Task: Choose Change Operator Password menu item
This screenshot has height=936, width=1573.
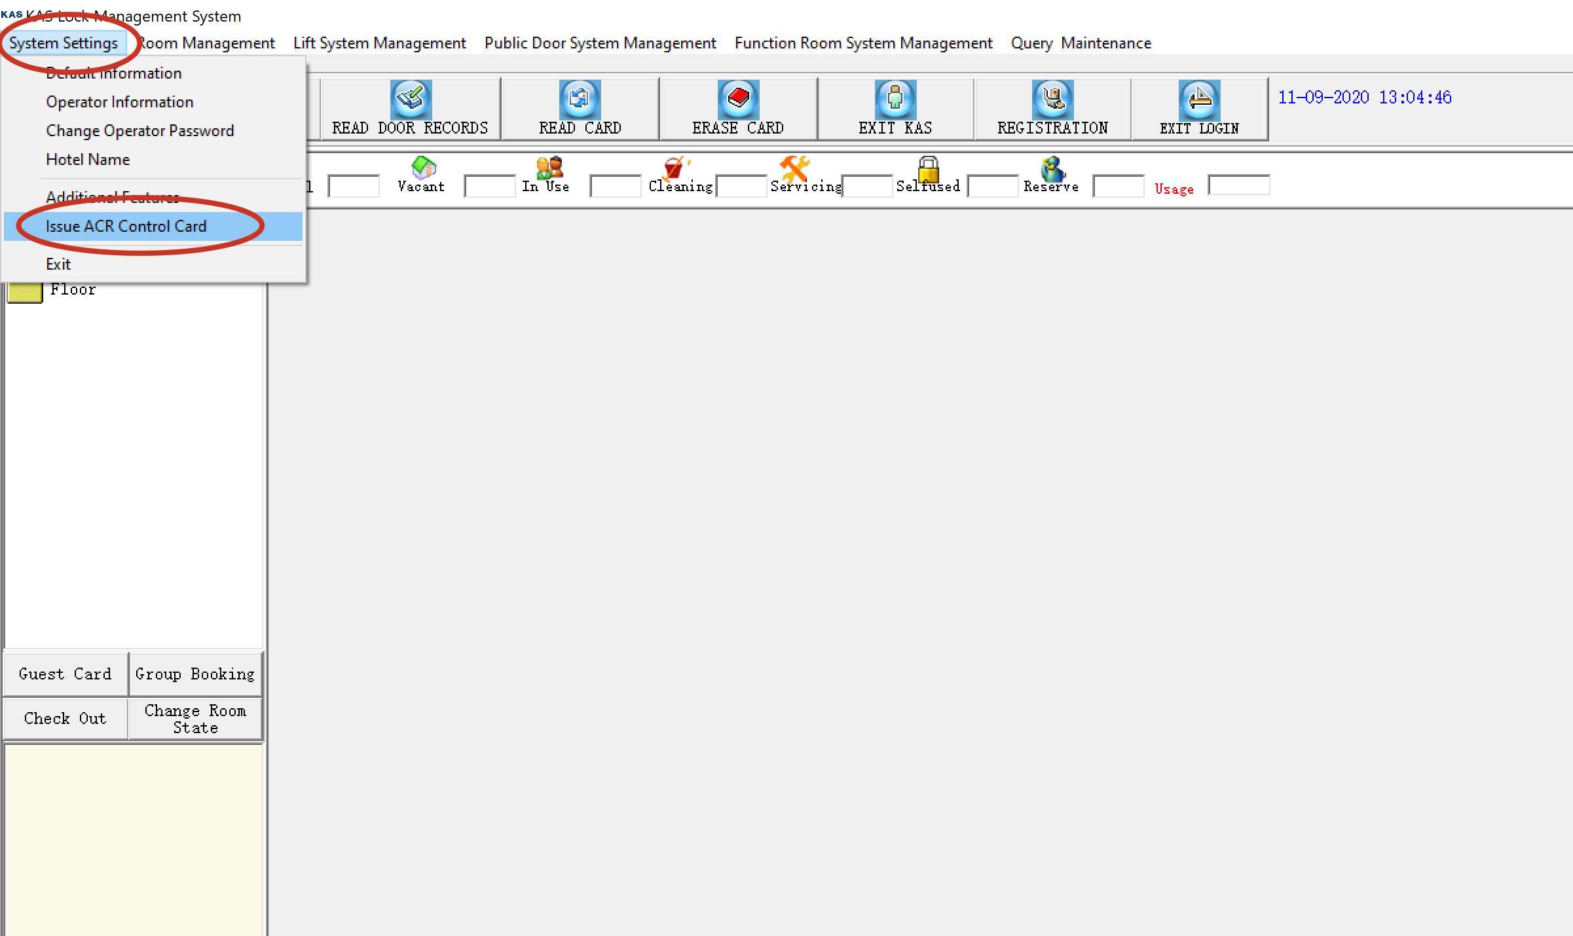Action: (139, 131)
